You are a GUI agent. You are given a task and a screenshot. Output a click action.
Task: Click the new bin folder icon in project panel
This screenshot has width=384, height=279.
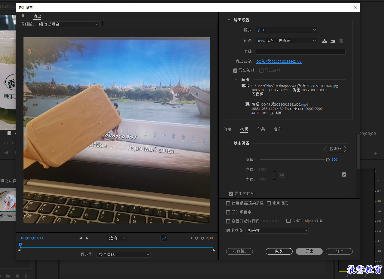8,276
